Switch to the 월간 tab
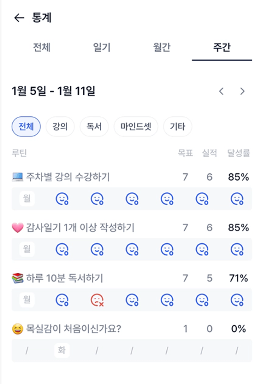This screenshot has width=261, height=384. (162, 47)
